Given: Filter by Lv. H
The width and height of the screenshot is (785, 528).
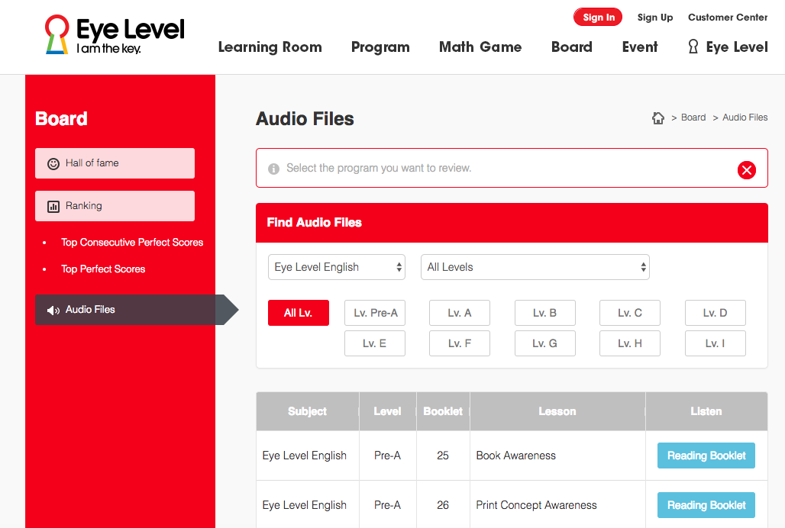Looking at the screenshot, I should click(x=630, y=343).
